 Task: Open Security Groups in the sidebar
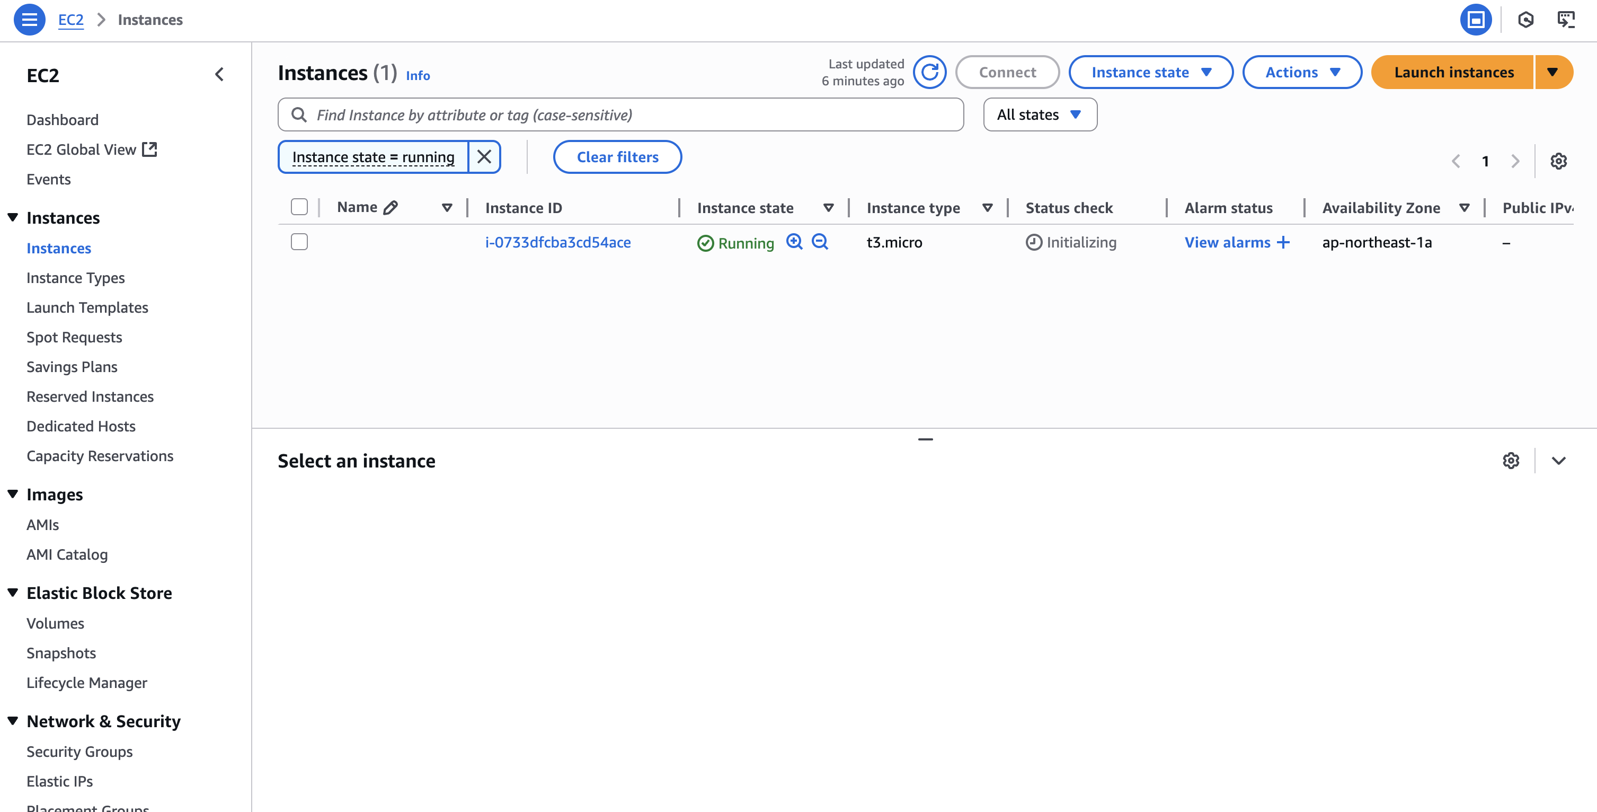click(x=79, y=752)
